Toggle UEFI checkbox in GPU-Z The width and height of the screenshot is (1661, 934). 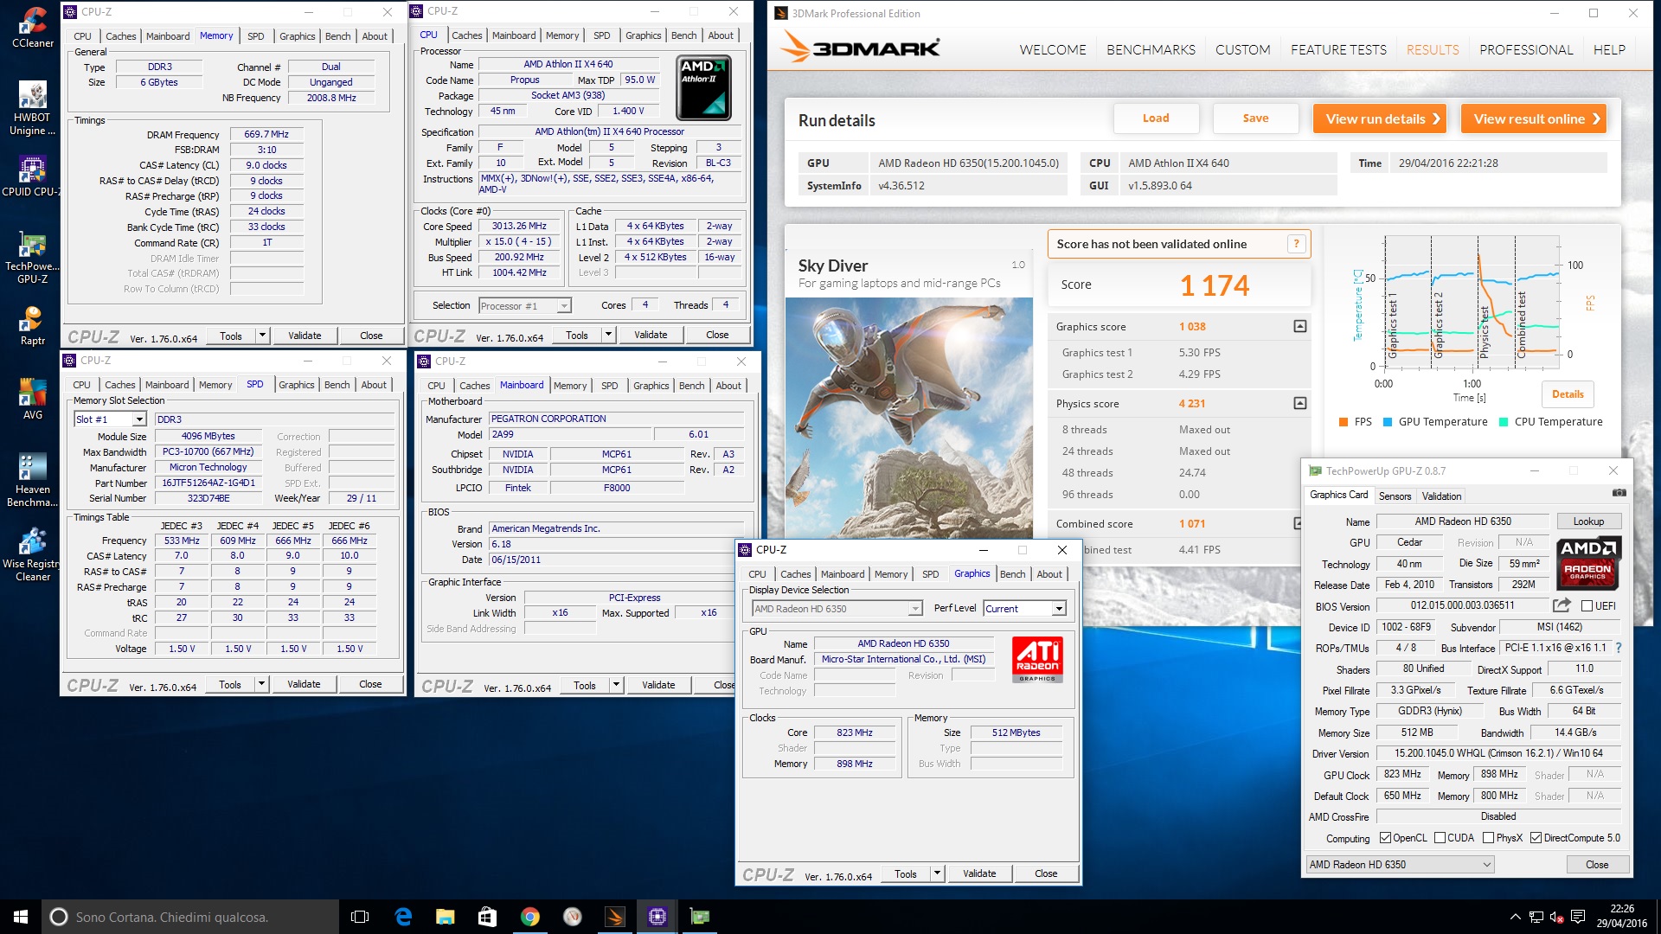(x=1587, y=605)
